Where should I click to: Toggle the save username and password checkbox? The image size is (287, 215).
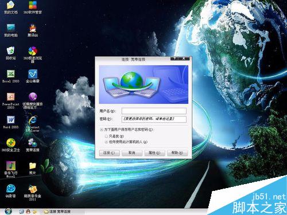102,130
